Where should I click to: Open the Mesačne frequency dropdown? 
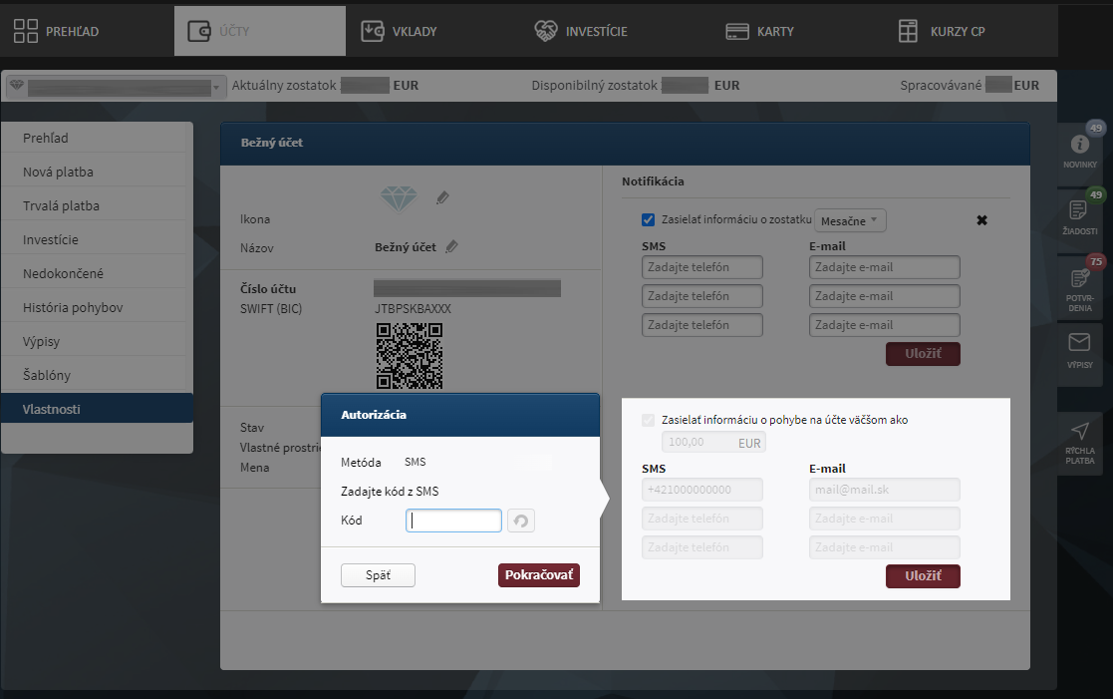point(850,219)
